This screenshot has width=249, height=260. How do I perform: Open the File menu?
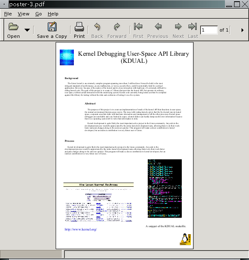coord(8,14)
